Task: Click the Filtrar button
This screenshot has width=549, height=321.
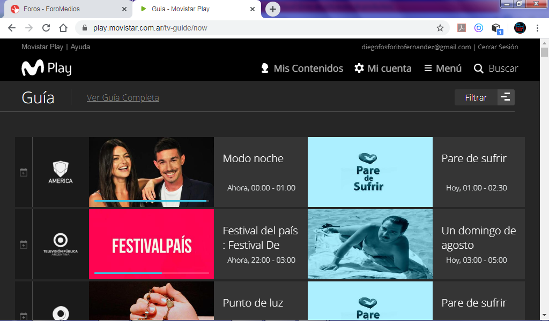Action: (476, 97)
